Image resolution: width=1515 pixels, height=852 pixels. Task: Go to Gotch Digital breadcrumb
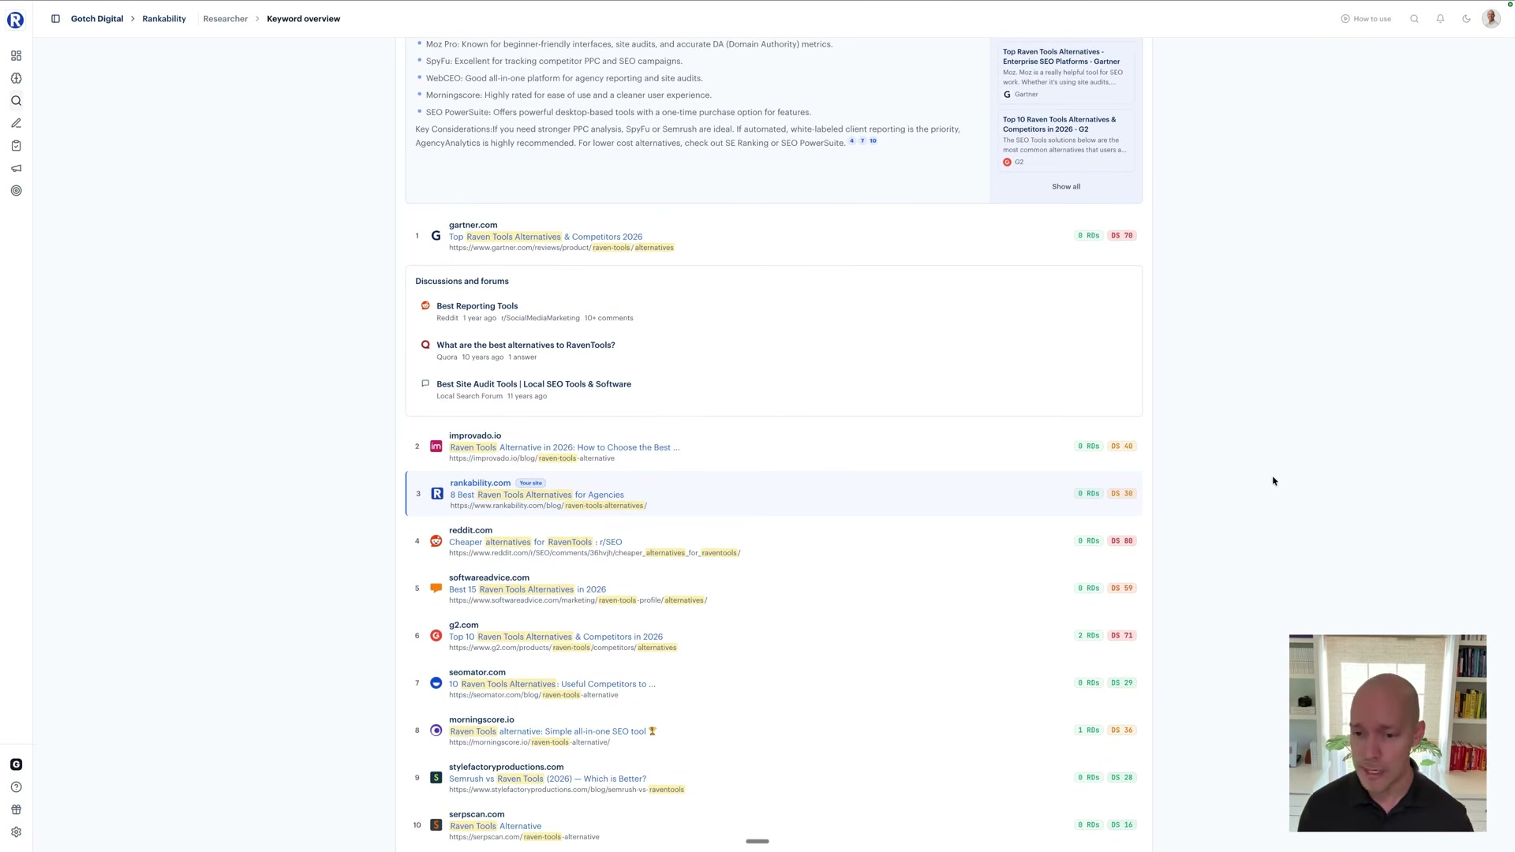coord(97,19)
